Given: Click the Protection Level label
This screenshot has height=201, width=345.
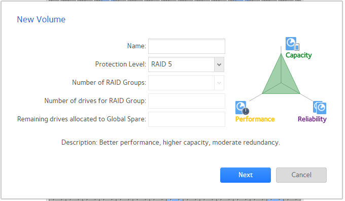Looking at the screenshot, I should click(x=121, y=64).
